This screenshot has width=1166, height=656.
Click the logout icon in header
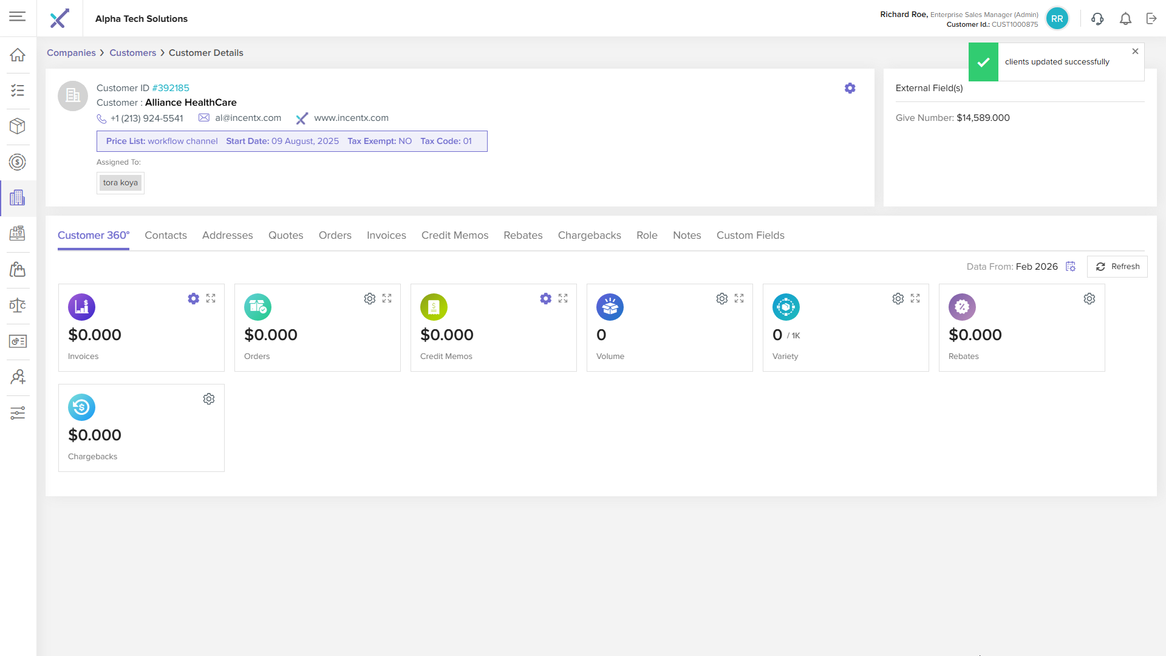(x=1151, y=19)
